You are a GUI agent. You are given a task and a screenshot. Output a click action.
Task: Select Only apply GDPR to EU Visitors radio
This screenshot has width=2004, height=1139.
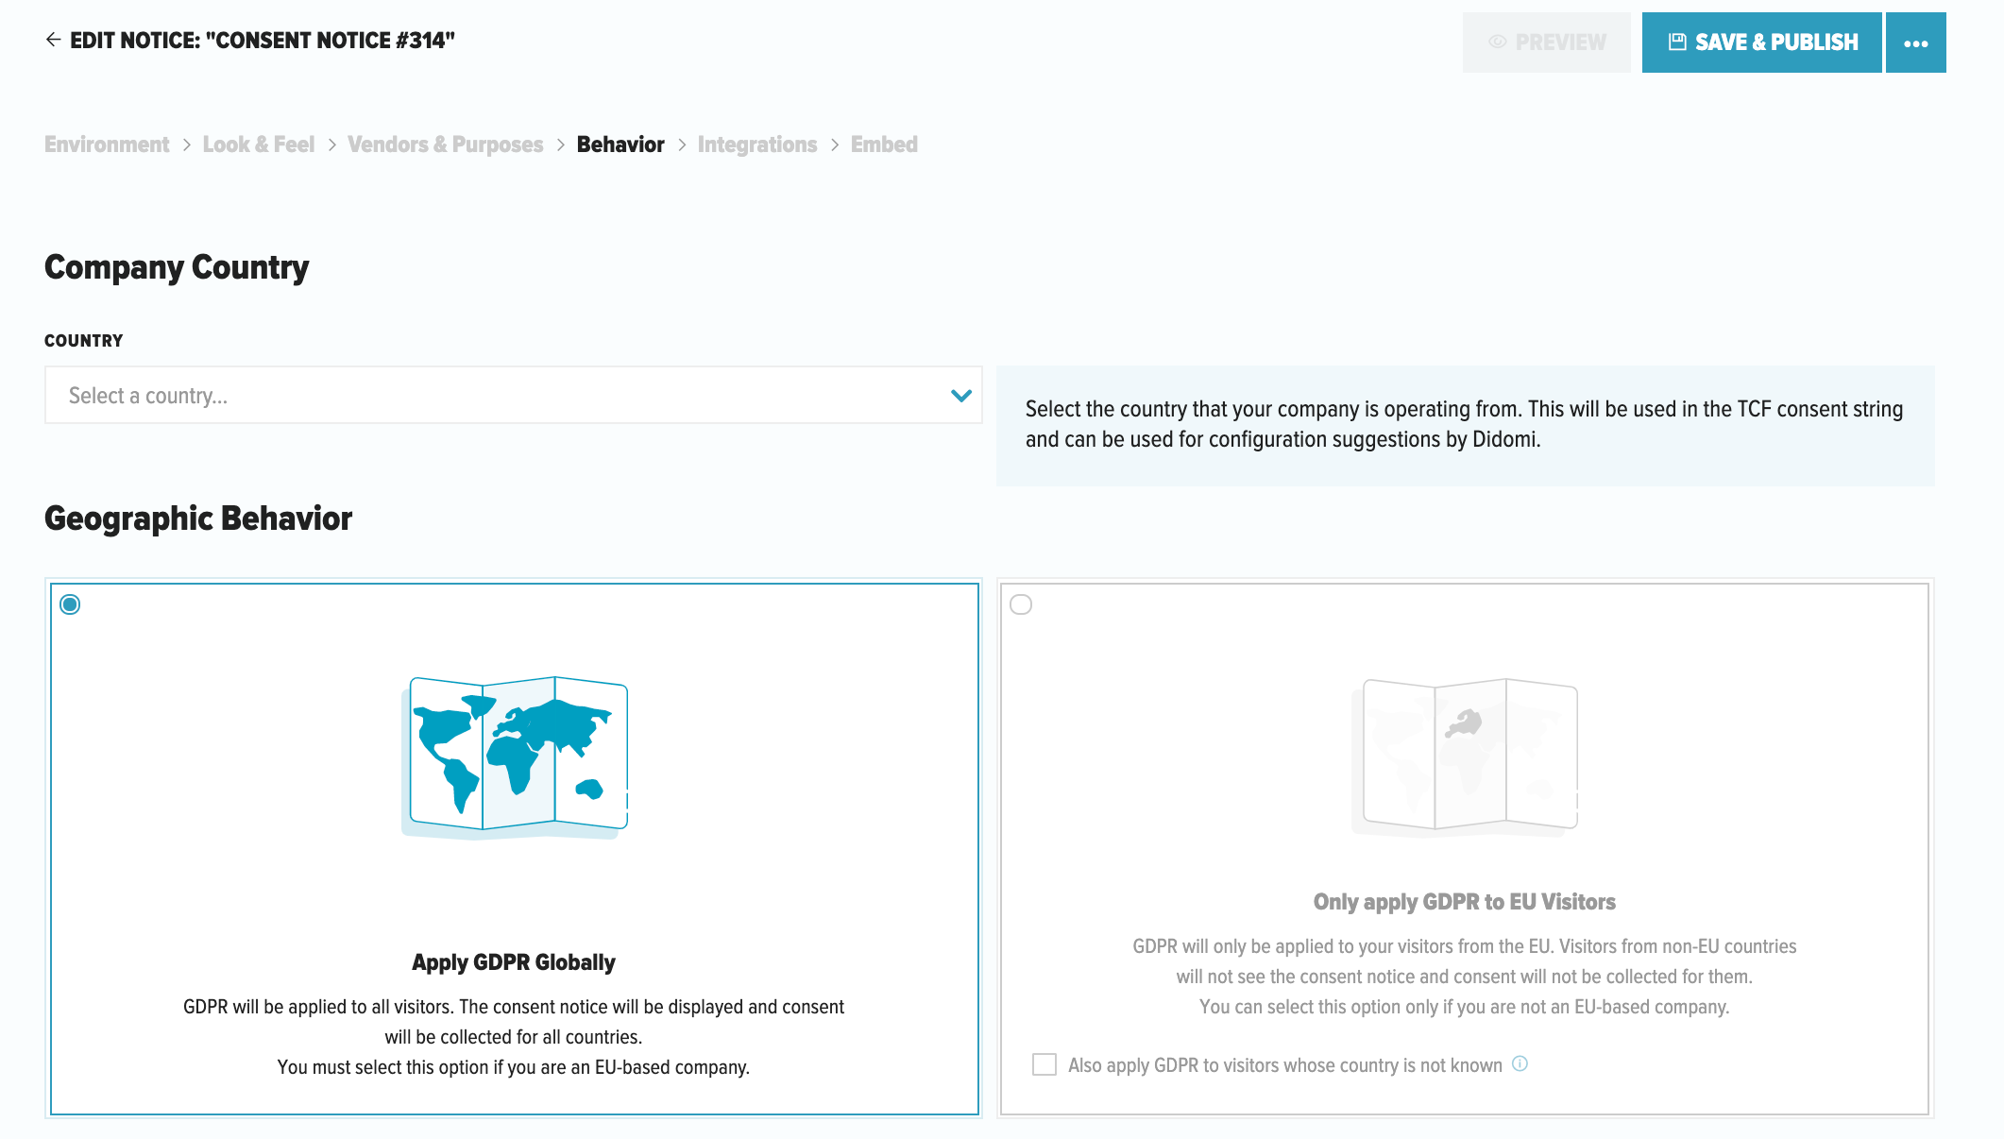click(x=1021, y=604)
